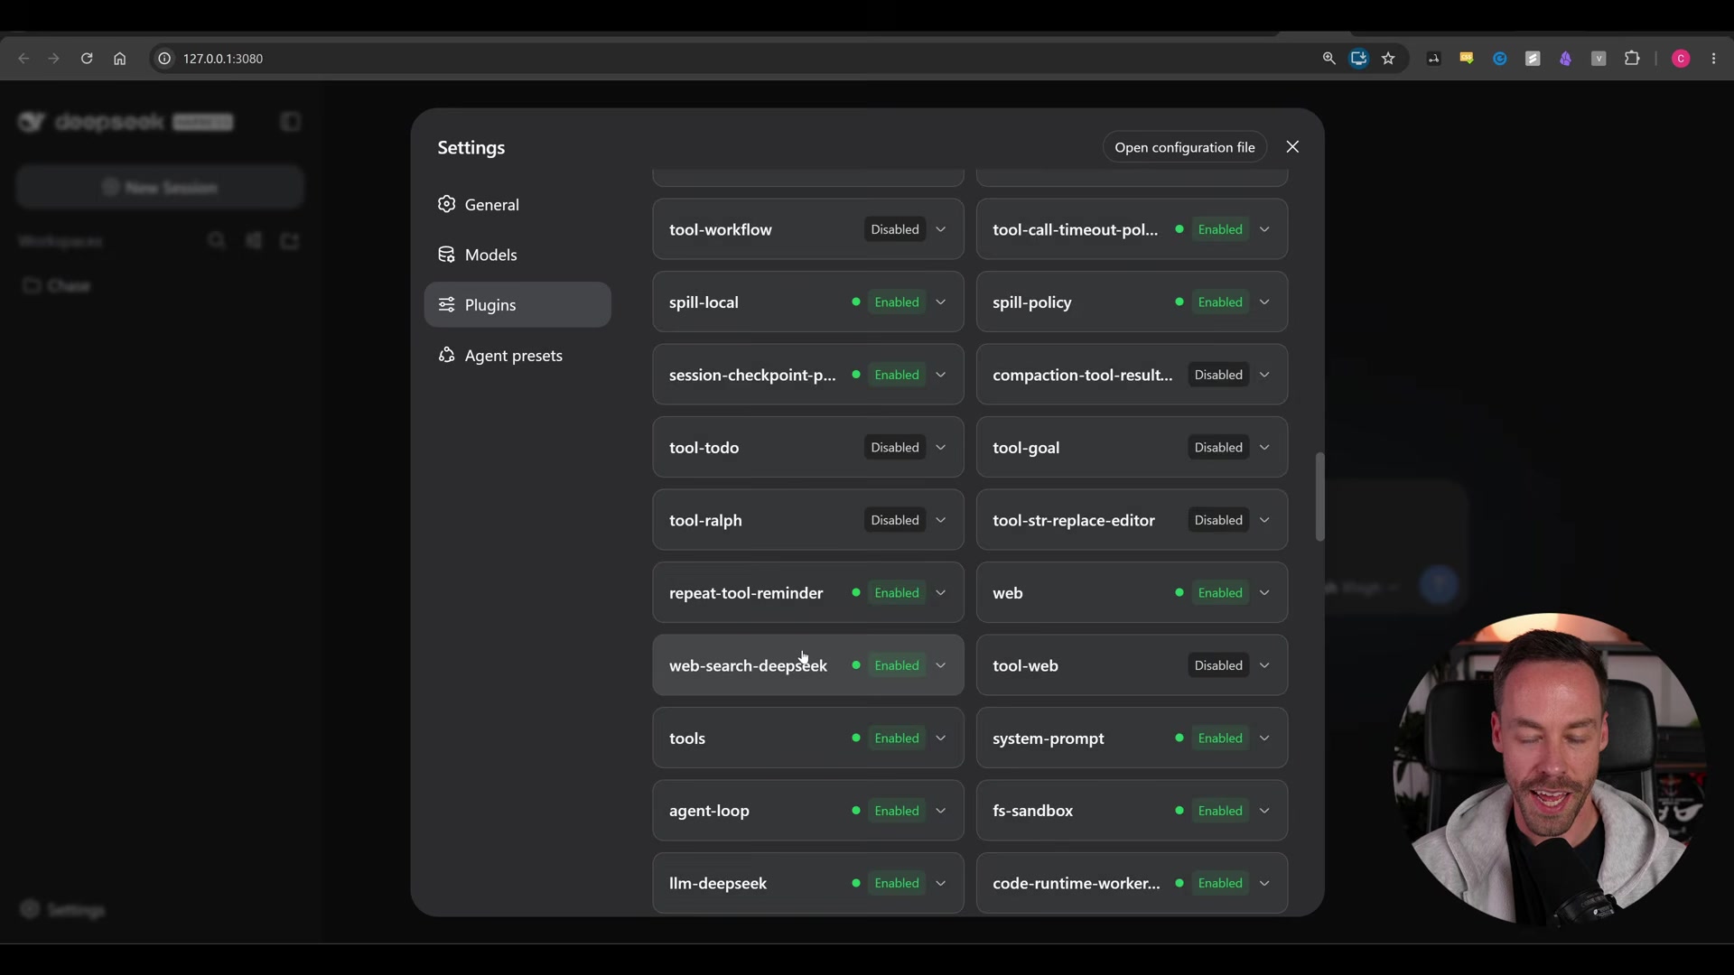Click the browser forward arrow

tap(54, 59)
